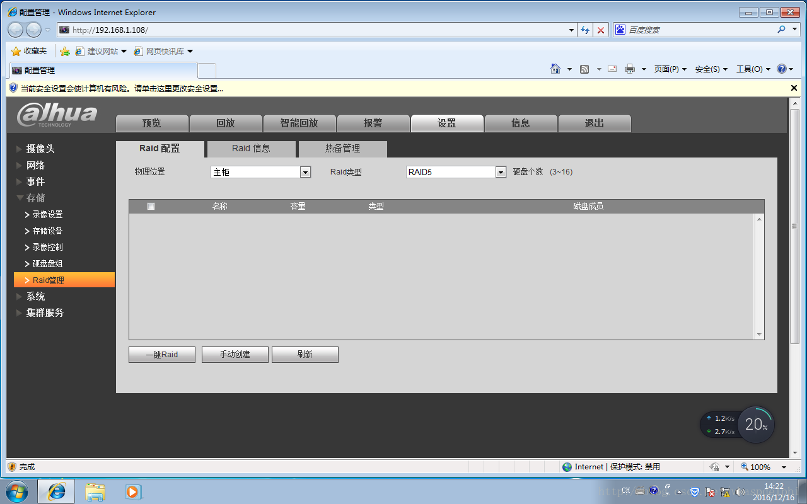Open the 物理位置 主柜 dropdown

coord(261,172)
